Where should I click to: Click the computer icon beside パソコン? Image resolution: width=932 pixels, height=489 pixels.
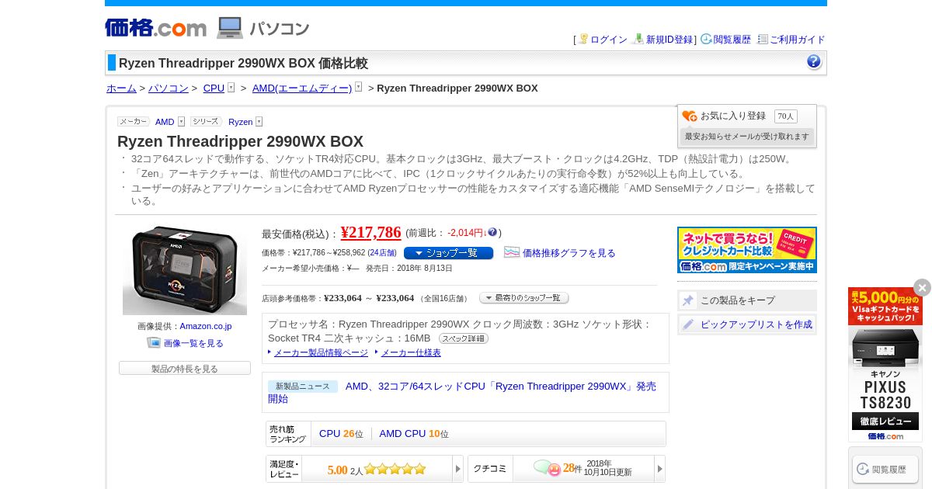[230, 28]
